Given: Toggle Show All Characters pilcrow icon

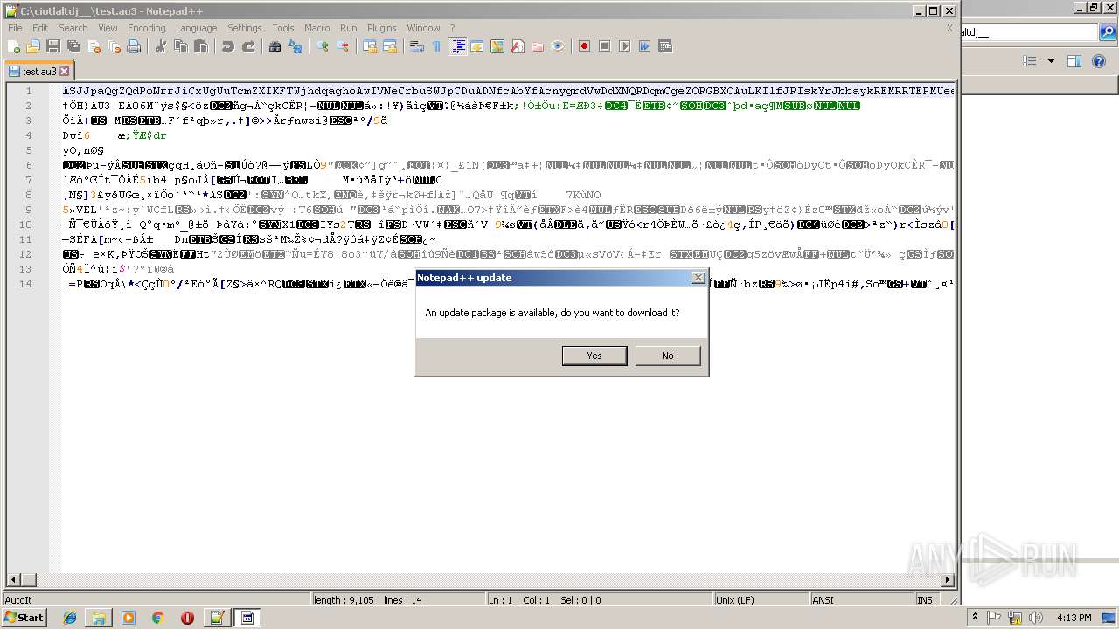Looking at the screenshot, I should (437, 46).
